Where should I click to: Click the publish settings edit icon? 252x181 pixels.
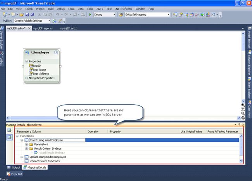[x=60, y=21]
